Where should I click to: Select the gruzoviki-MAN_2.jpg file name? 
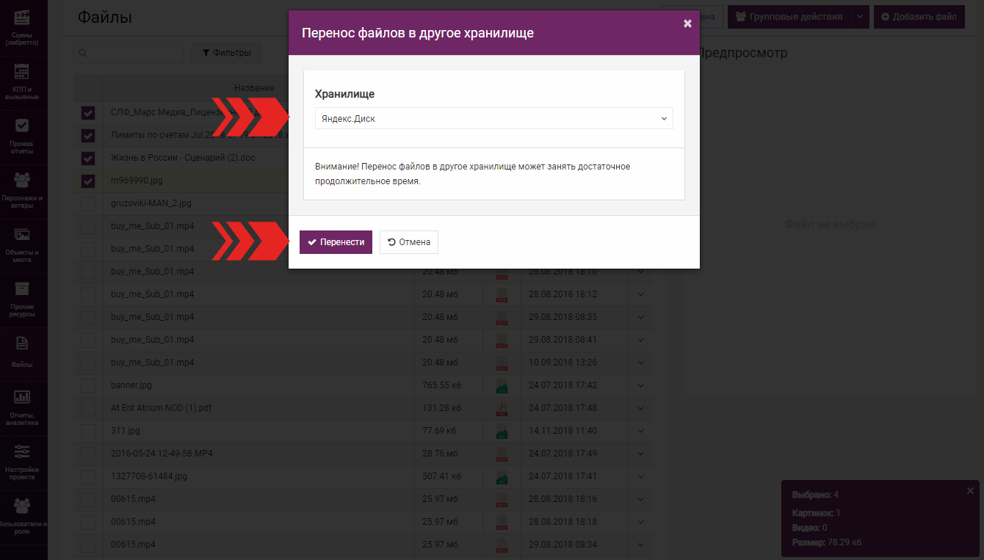pyautogui.click(x=151, y=203)
